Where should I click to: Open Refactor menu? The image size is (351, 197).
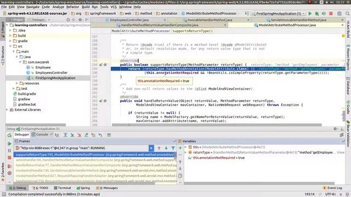click(x=72, y=7)
